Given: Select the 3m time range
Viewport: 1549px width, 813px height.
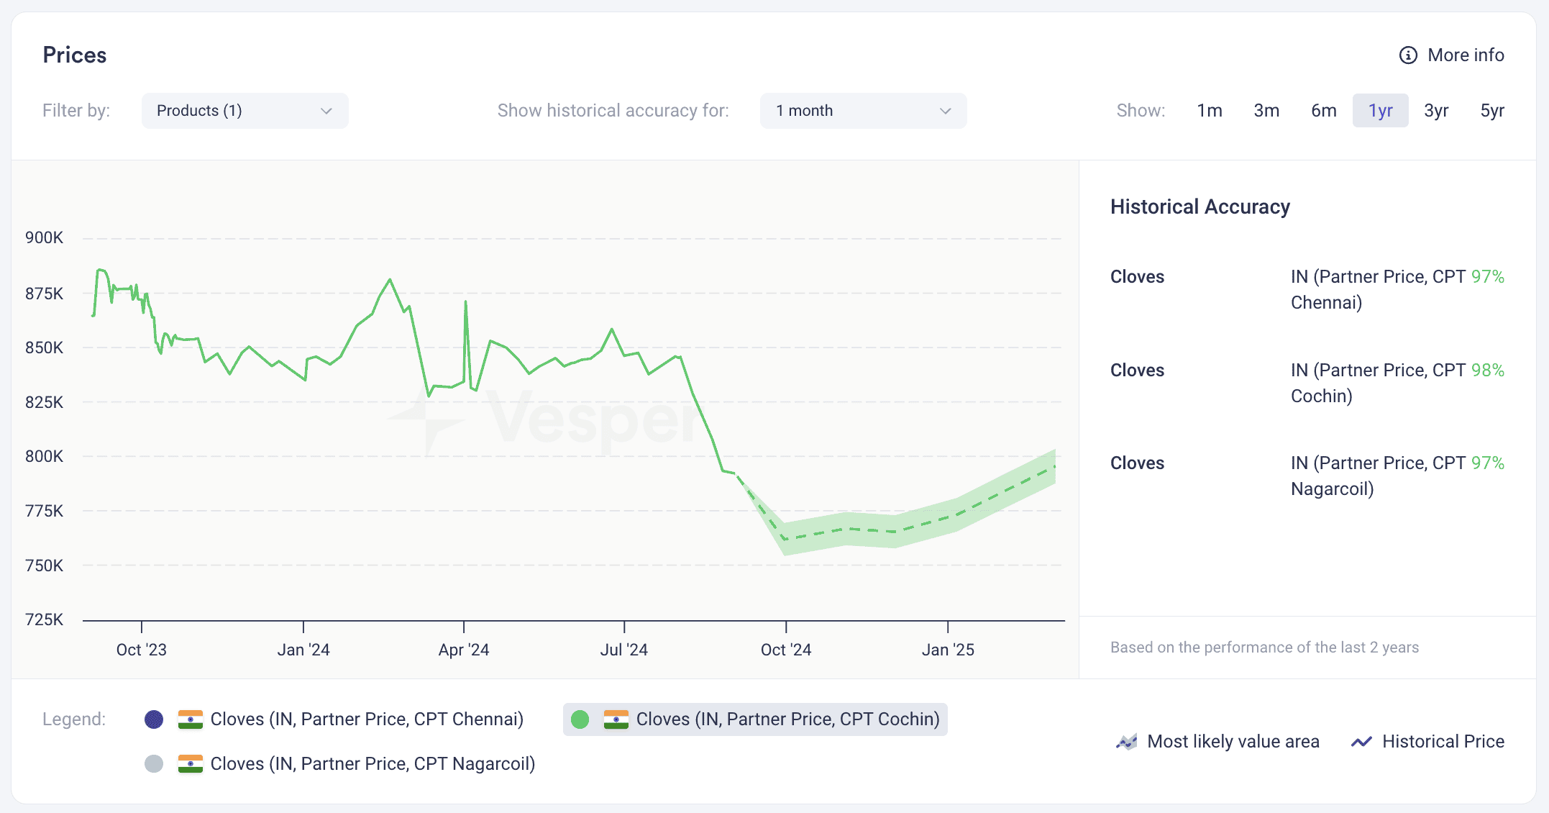Looking at the screenshot, I should point(1266,111).
